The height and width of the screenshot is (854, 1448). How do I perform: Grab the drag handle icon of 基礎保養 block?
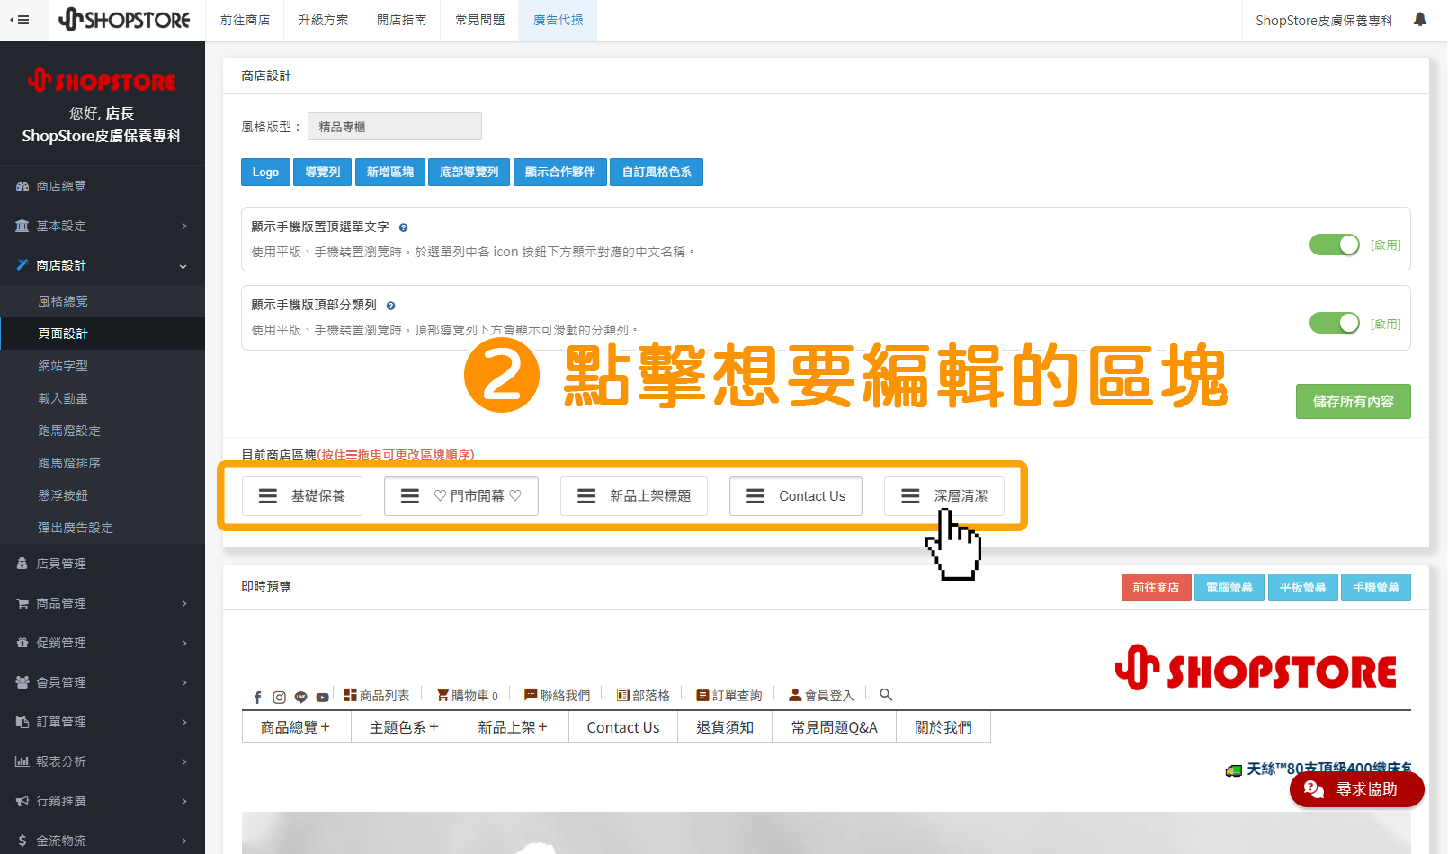pos(268,496)
